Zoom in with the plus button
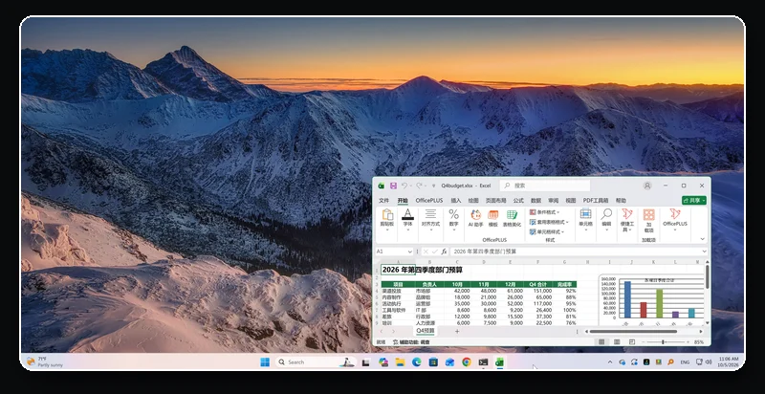 688,342
